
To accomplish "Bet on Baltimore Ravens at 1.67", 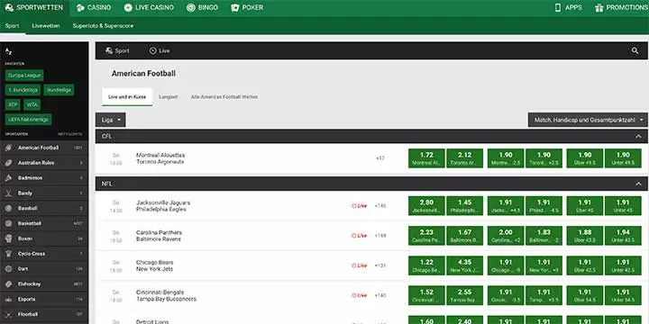I will (x=464, y=236).
